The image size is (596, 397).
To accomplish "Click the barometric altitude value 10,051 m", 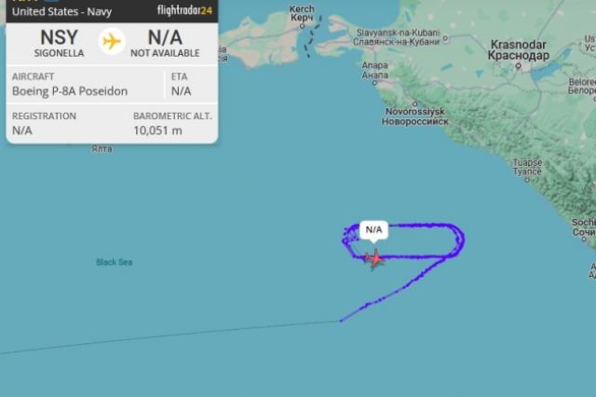I will pyautogui.click(x=157, y=130).
